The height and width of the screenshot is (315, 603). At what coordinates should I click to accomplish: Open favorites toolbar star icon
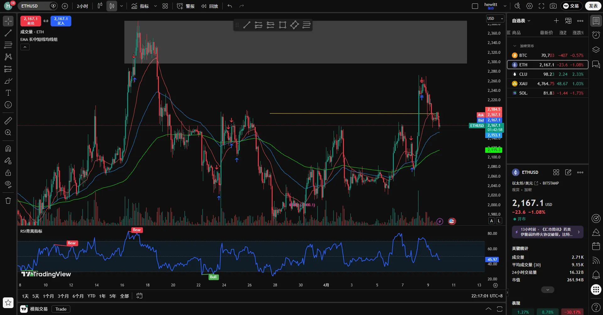[x=8, y=303]
